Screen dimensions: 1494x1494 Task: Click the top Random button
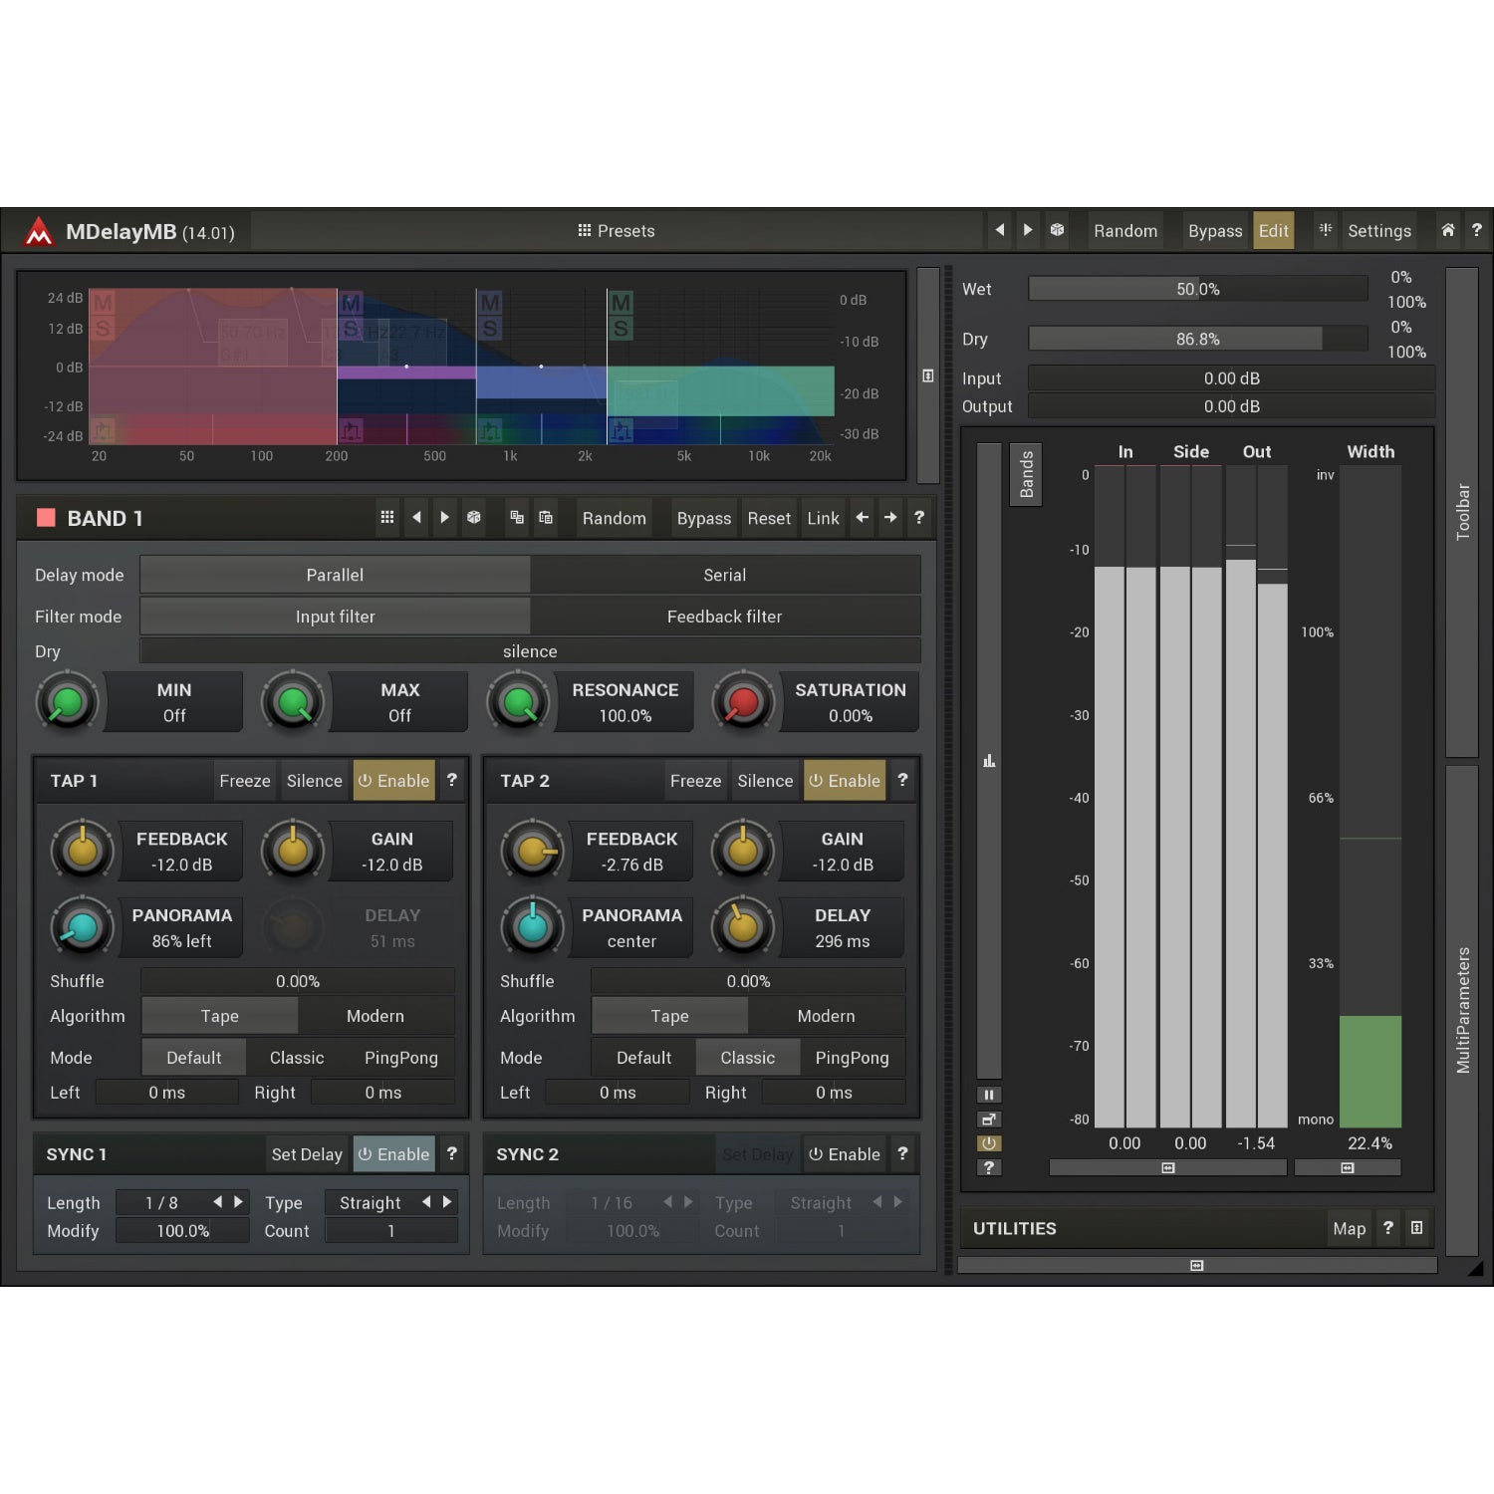tap(1125, 231)
